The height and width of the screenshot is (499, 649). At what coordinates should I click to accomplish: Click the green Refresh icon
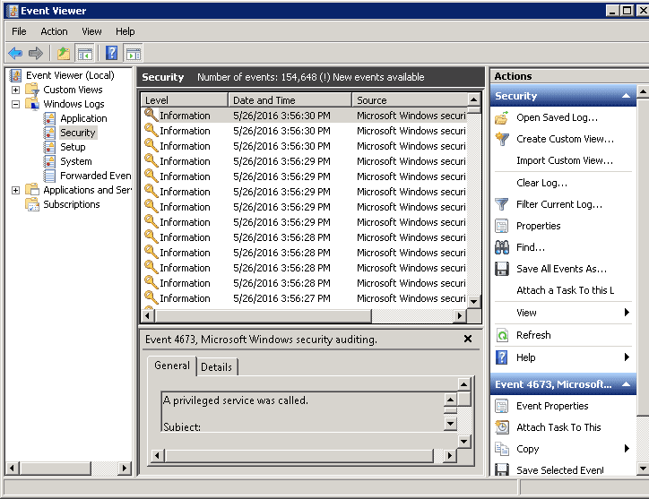[x=502, y=335]
